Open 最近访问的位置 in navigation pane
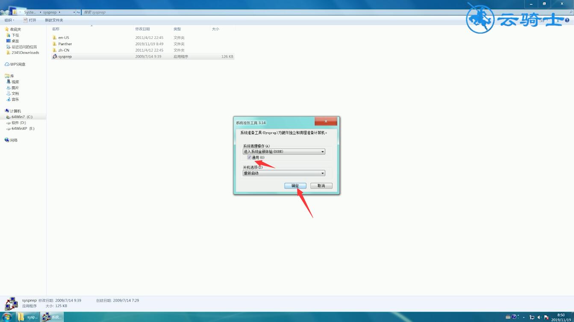This screenshot has width=574, height=322. [x=24, y=47]
